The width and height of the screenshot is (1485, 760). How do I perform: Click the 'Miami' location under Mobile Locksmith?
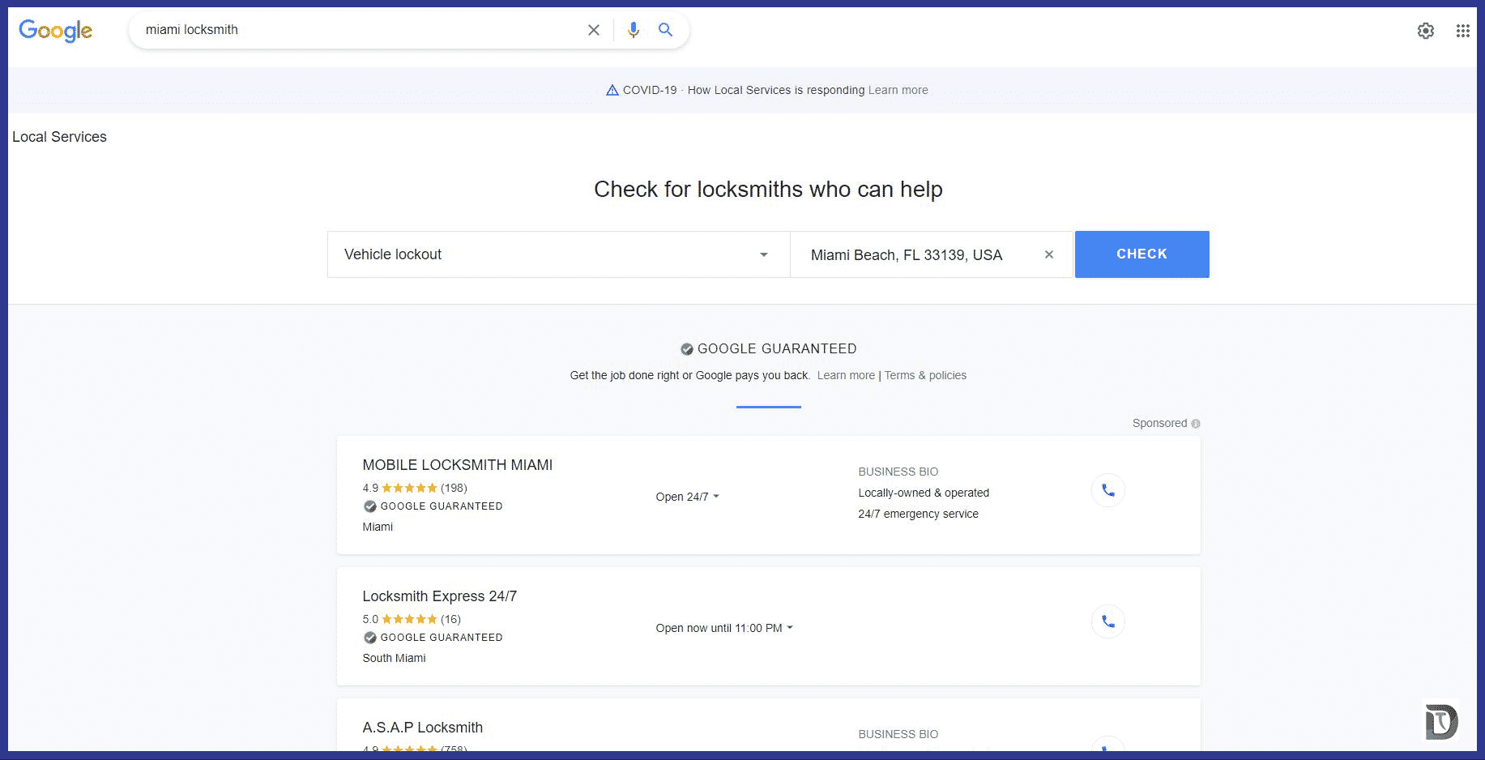point(378,527)
